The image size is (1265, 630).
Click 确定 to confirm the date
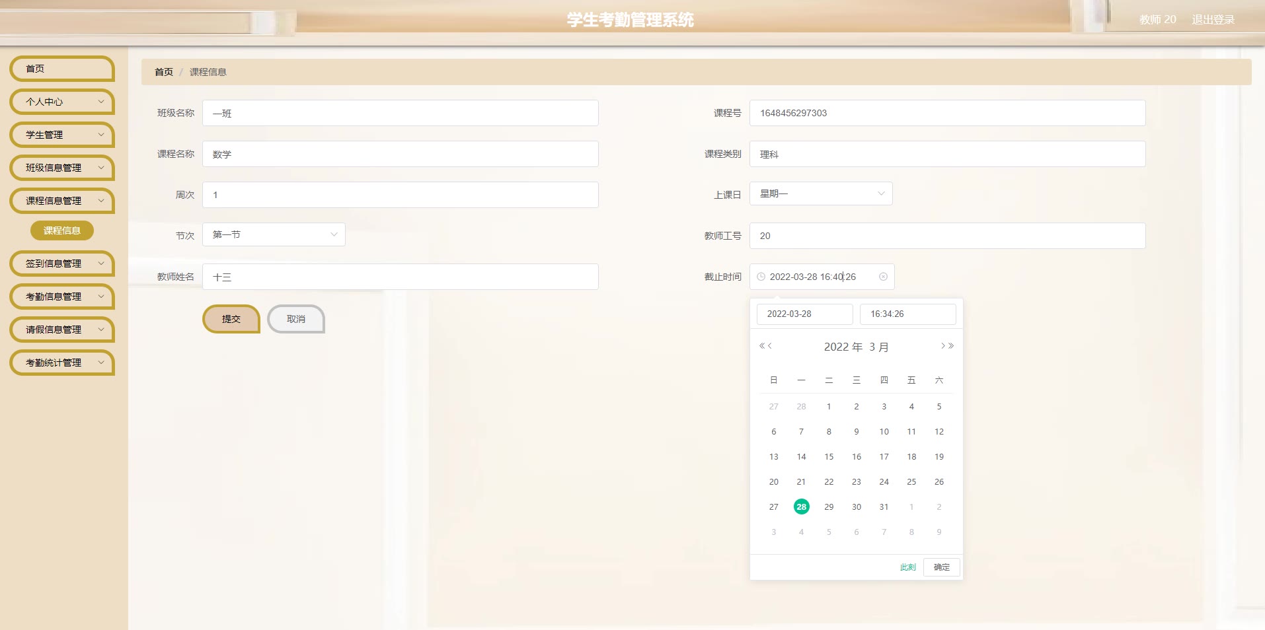coord(941,567)
